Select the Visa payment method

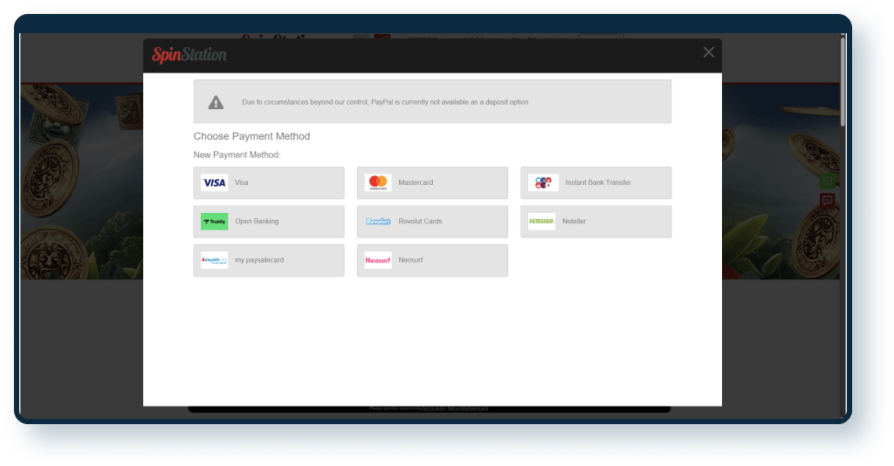[269, 182]
